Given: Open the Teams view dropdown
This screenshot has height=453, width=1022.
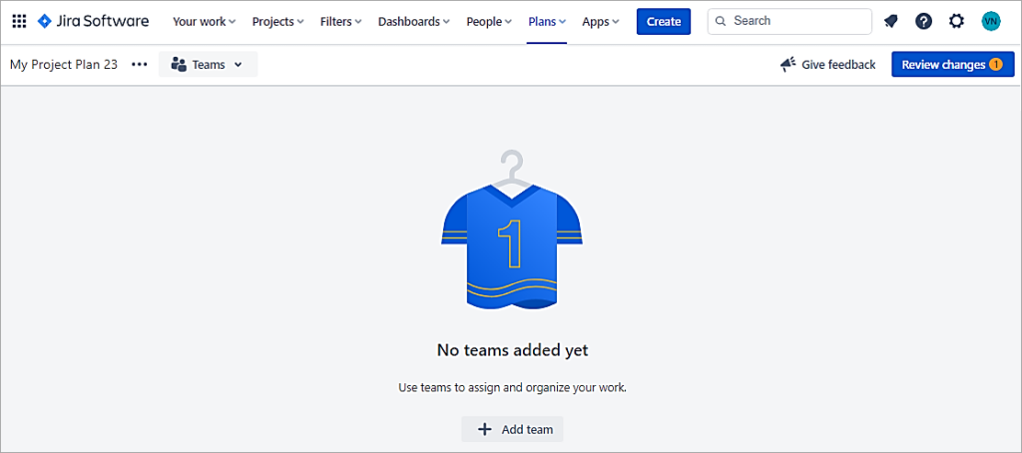Looking at the screenshot, I should point(208,65).
